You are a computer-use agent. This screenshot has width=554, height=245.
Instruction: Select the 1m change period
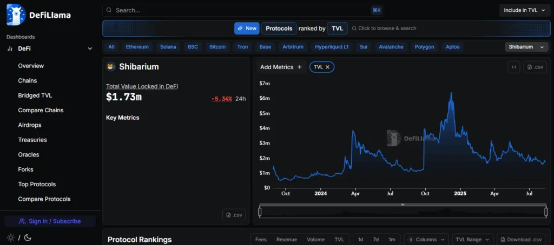[x=392, y=240]
